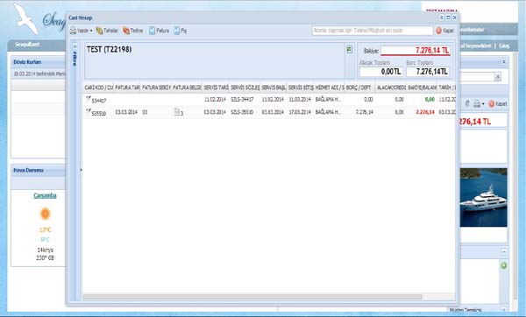Sort by FATURA SERİ column header

tap(156, 87)
